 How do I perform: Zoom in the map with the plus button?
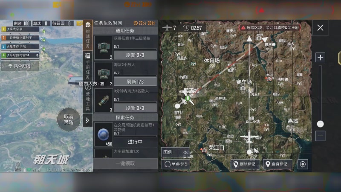[321, 58]
